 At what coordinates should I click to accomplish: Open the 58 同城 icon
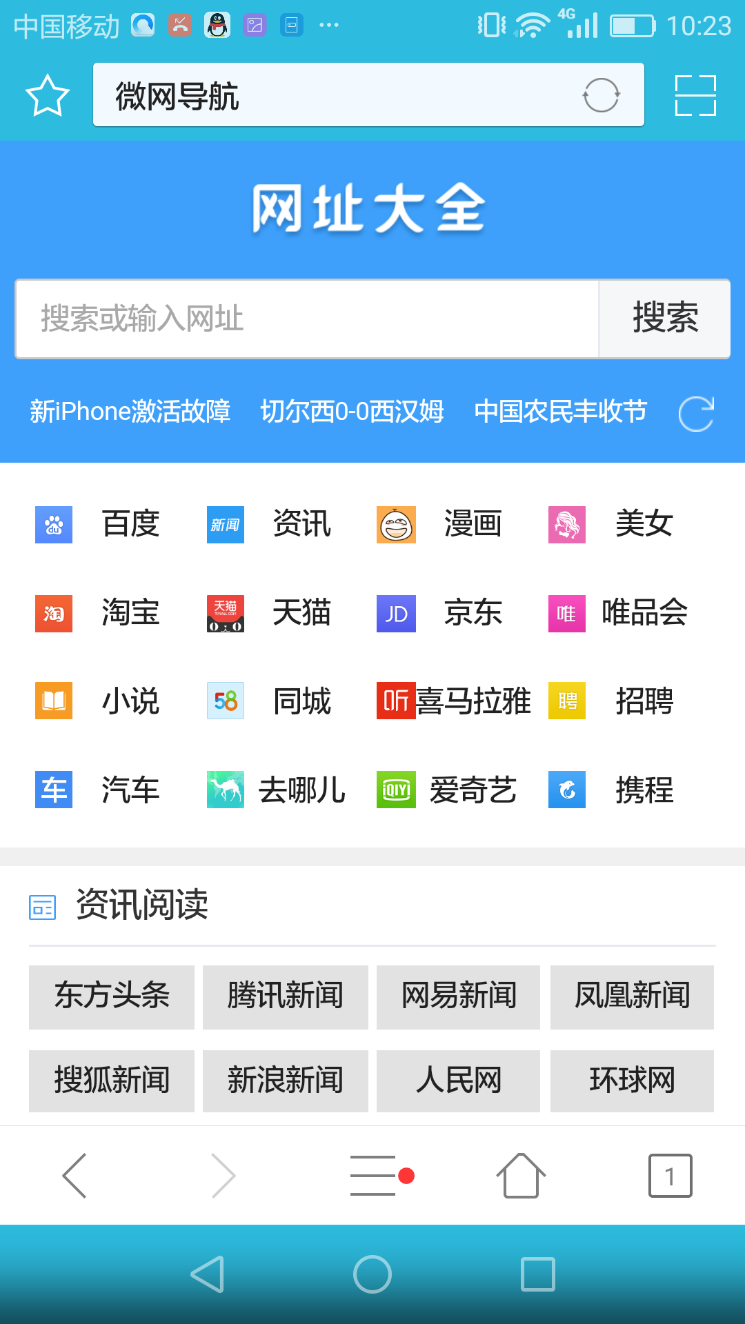pyautogui.click(x=226, y=701)
